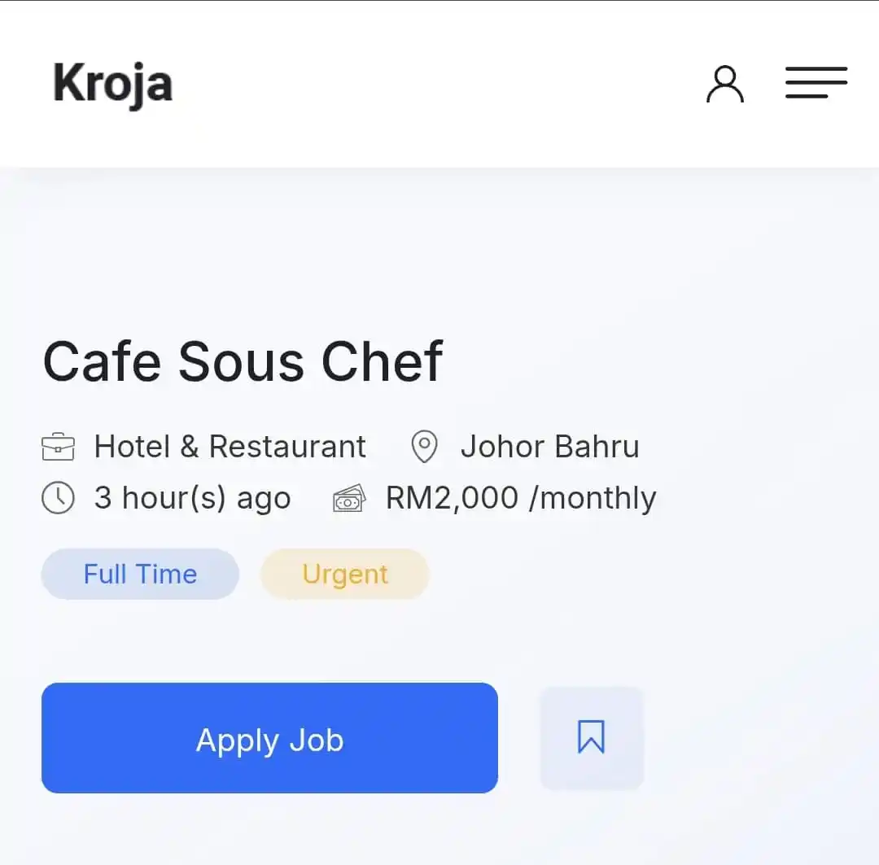
Task: Enable saving the job via bookmark button
Action: coord(592,737)
